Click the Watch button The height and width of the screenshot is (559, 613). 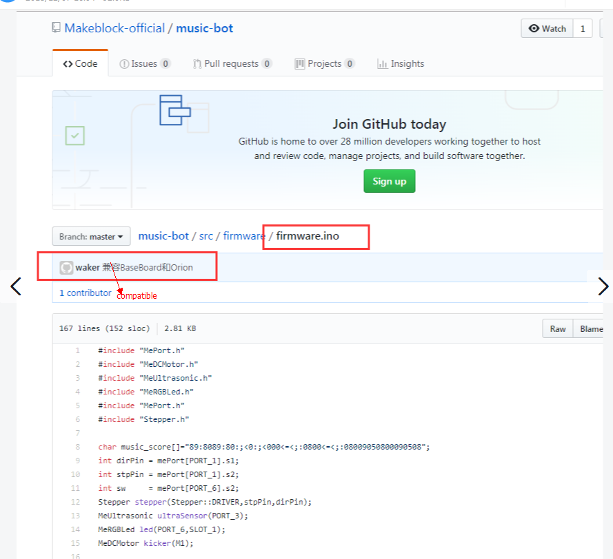(x=547, y=28)
